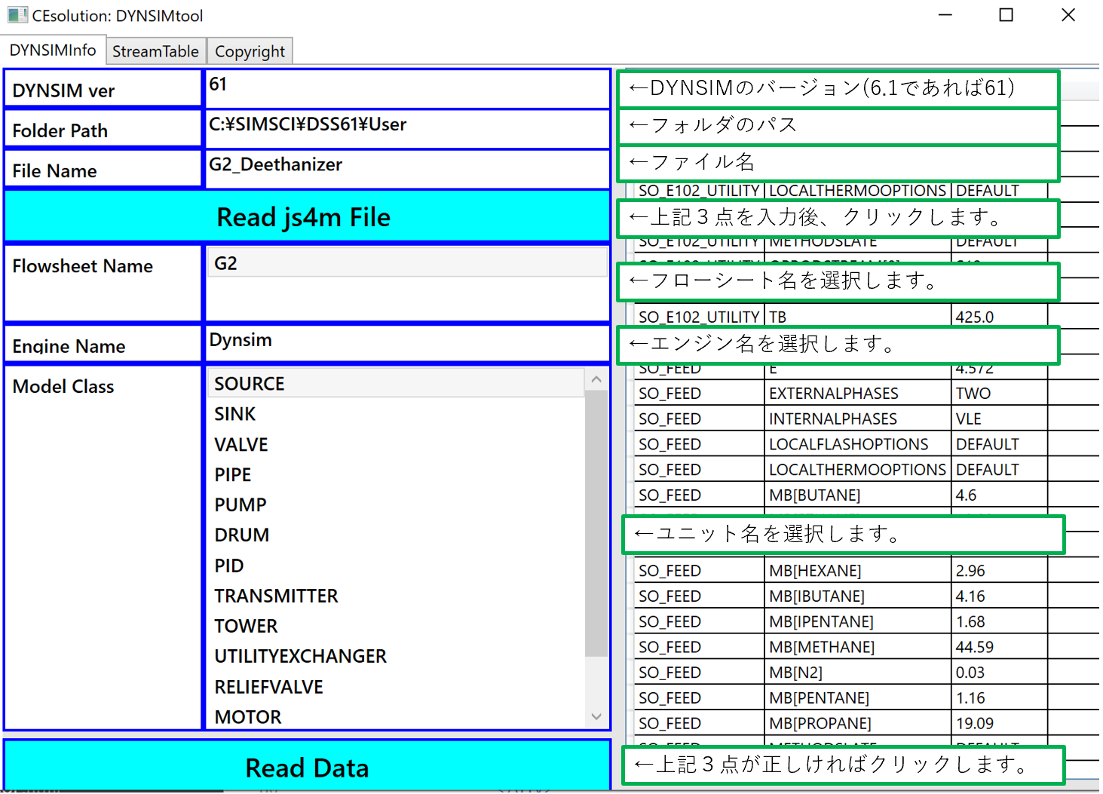1103x794 pixels.
Task: Click the MB[PROPANE] table cell
Action: point(857,723)
